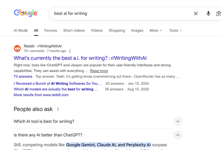The image size is (221, 150).
Task: Click More results from www.reddit.com
Action: point(41,95)
